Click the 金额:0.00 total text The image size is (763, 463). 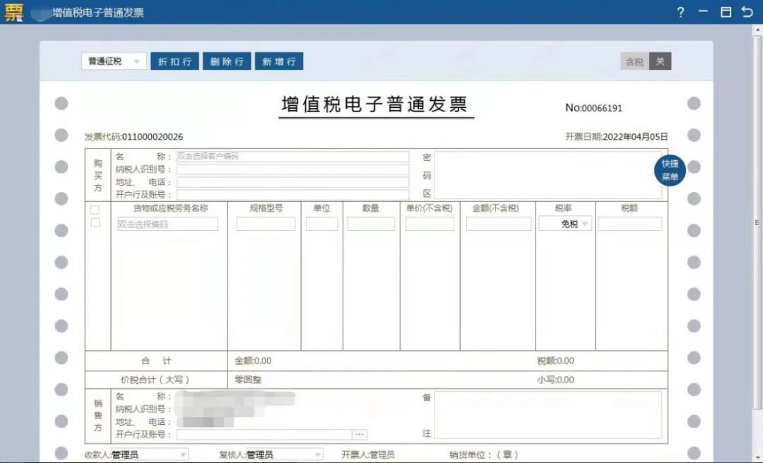pyautogui.click(x=253, y=361)
